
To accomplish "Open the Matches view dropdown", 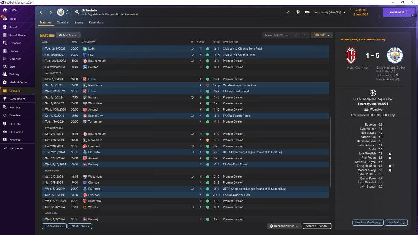I will [68, 35].
